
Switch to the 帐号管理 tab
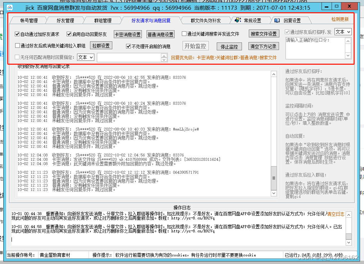[29, 21]
